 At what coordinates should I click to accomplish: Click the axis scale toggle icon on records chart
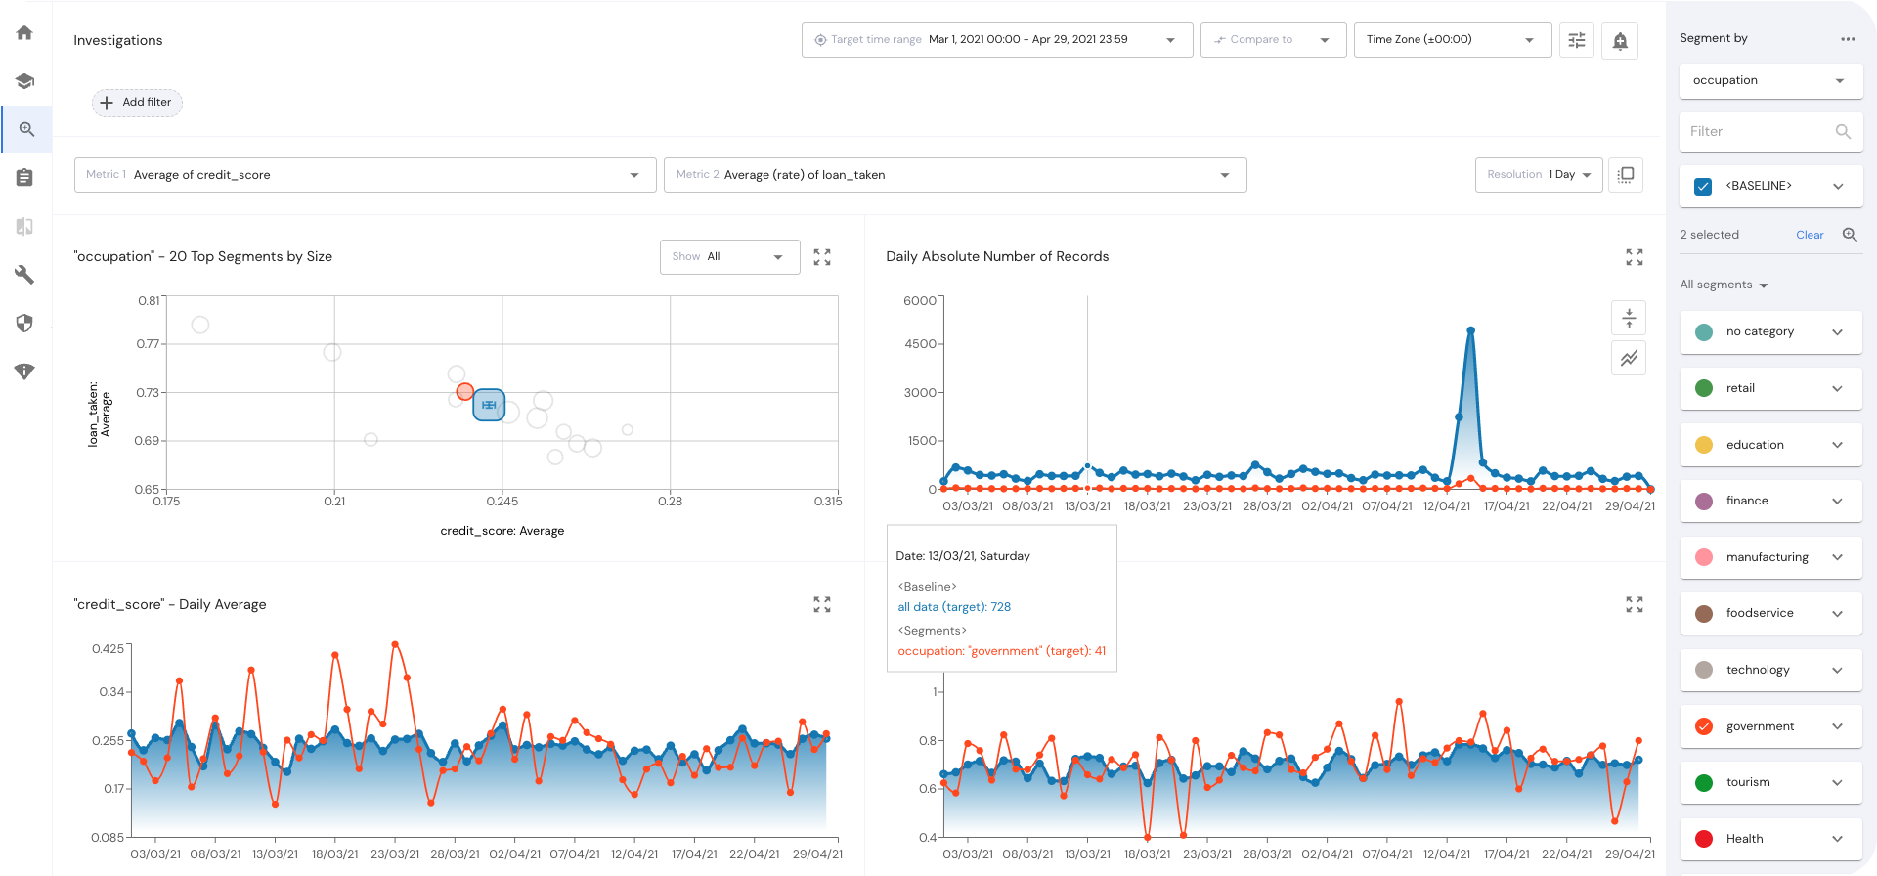[x=1629, y=318]
